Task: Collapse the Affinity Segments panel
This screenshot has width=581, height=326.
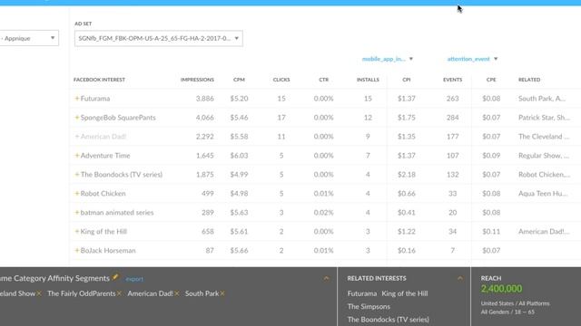Action: pyautogui.click(x=326, y=278)
